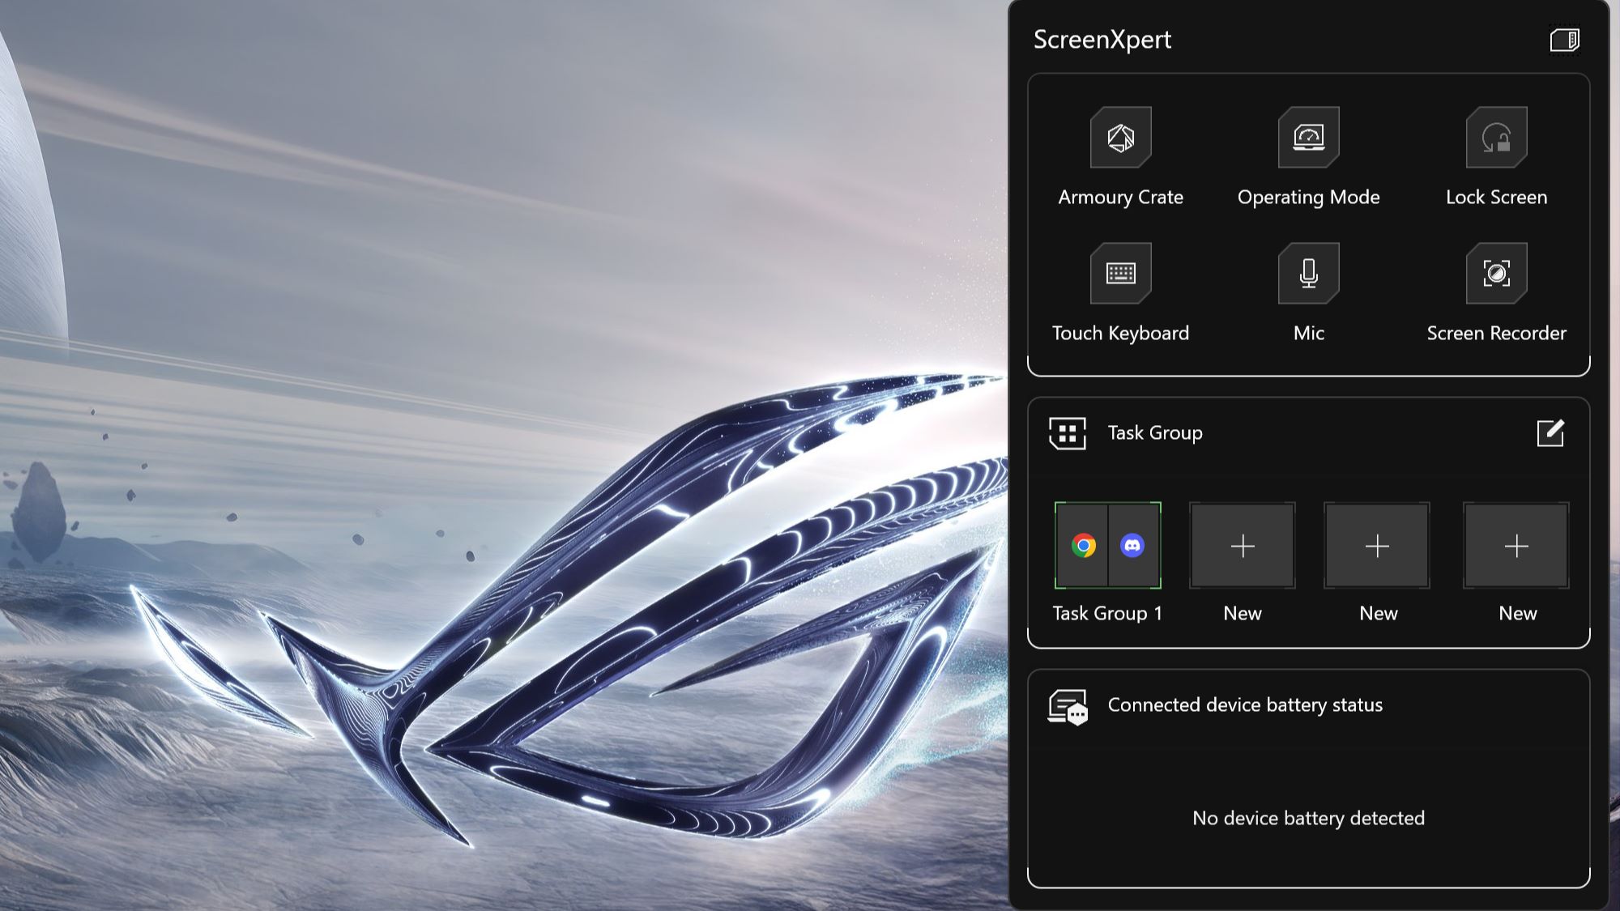Add a new task group in the second slot
1620x911 pixels.
[x=1243, y=546]
